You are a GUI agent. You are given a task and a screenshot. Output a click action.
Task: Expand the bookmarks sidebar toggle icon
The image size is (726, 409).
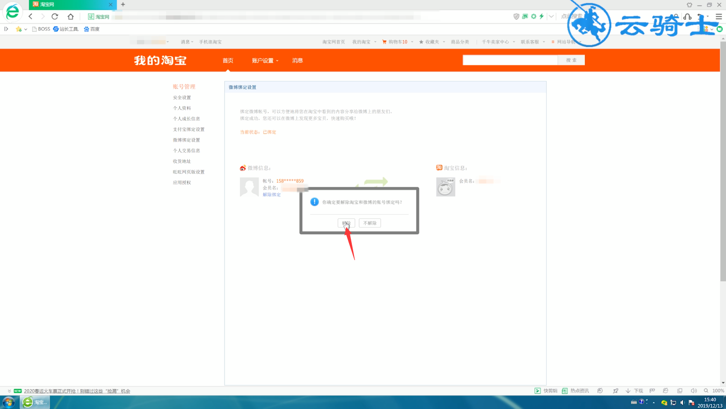(6, 29)
